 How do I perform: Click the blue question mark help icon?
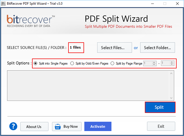click(x=13, y=126)
